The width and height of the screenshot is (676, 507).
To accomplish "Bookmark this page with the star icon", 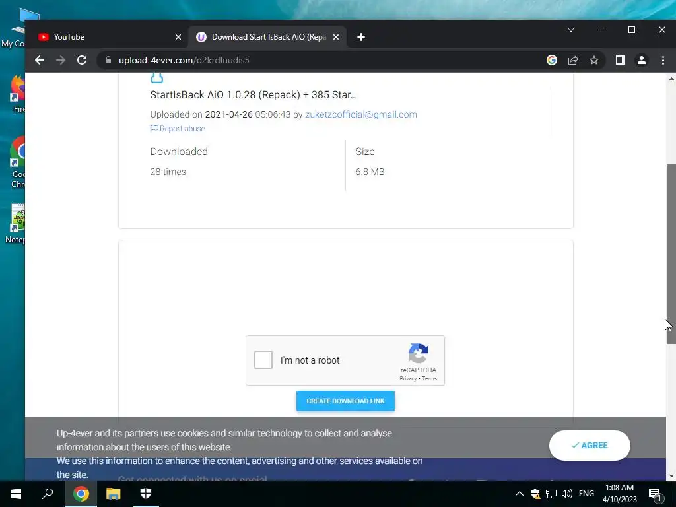I will click(594, 60).
